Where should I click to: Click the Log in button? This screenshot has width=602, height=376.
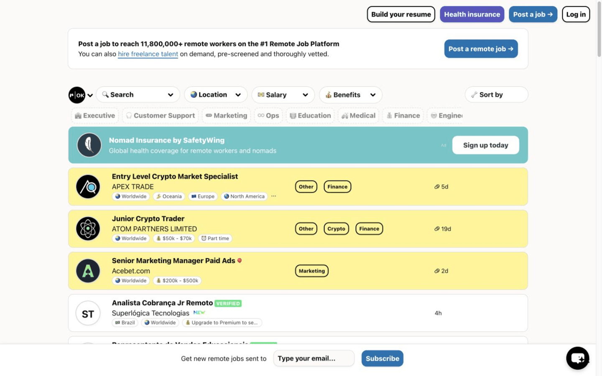point(576,14)
